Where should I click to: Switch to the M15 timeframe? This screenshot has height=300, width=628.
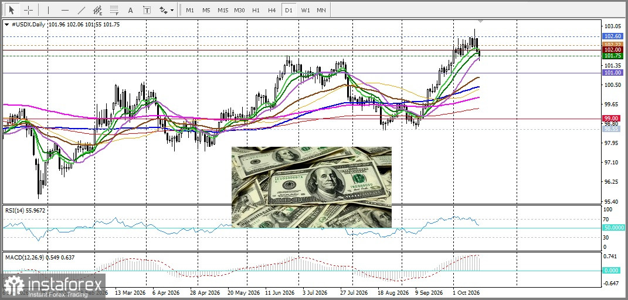click(x=223, y=10)
